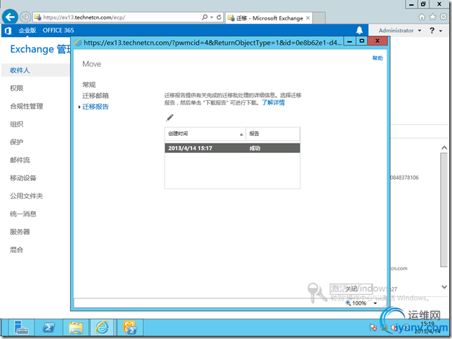452x339 pixels.
Task: Open Server Manager from the taskbar
Action: [21, 328]
